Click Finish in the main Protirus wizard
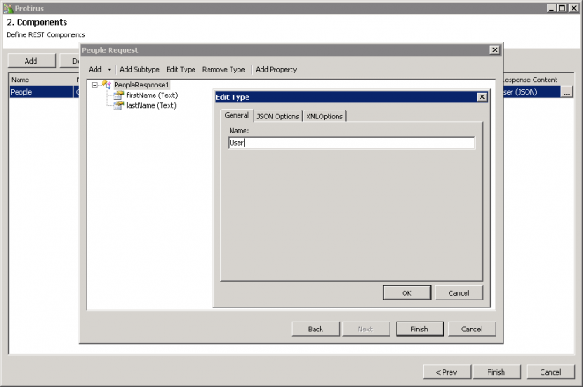The width and height of the screenshot is (583, 387). click(496, 372)
